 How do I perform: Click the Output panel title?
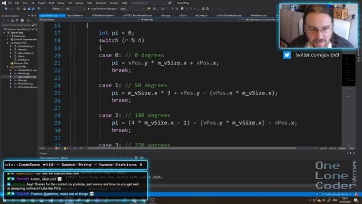(x=43, y=154)
